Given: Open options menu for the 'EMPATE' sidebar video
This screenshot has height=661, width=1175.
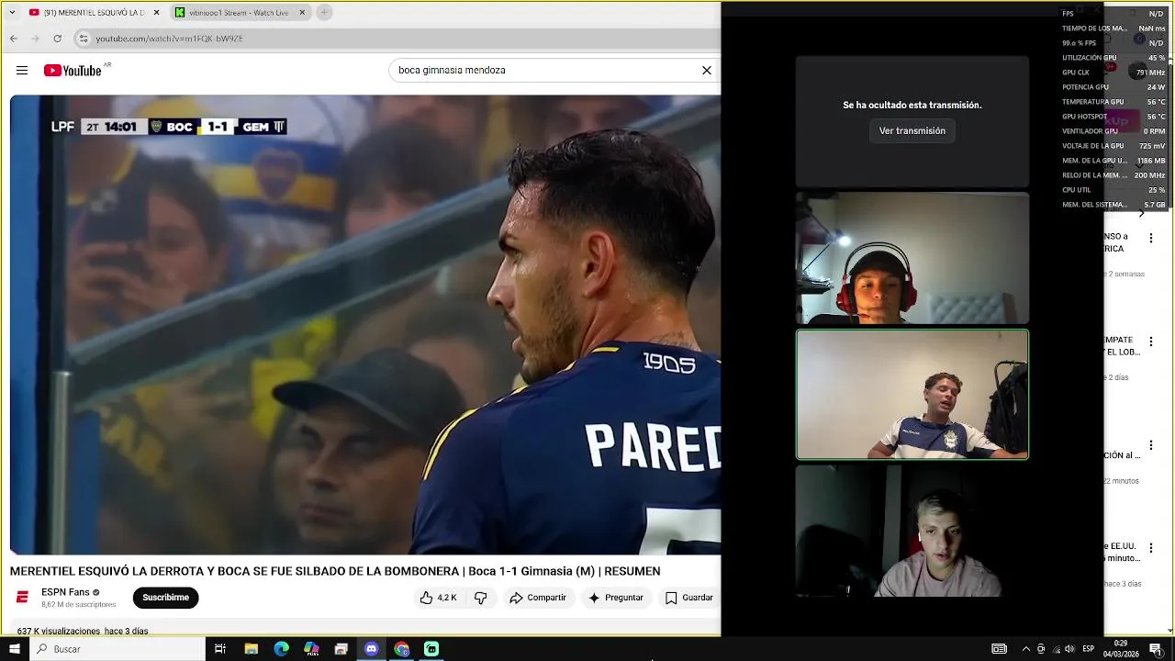Looking at the screenshot, I should (1151, 342).
